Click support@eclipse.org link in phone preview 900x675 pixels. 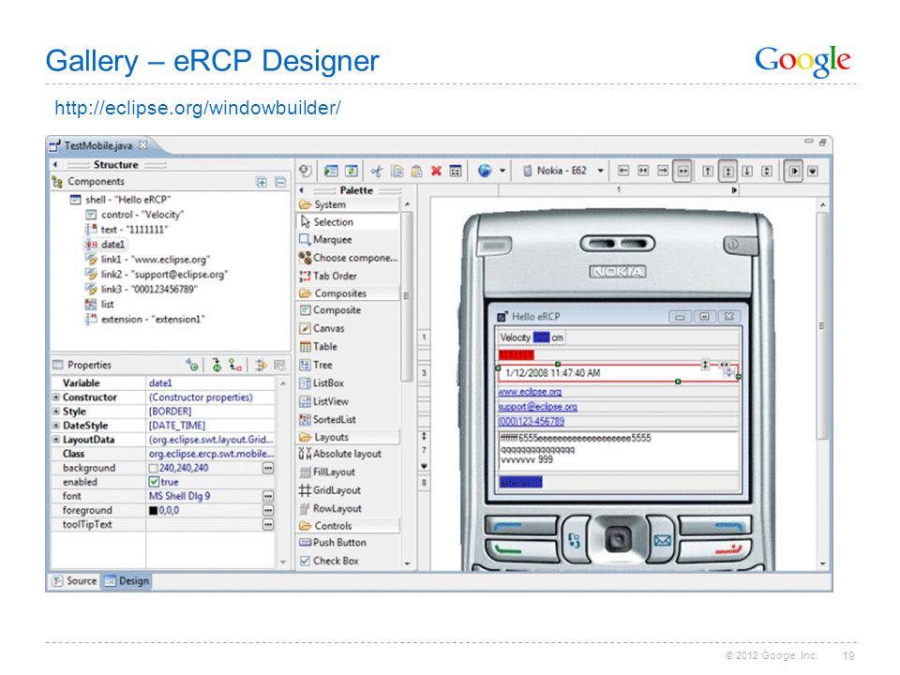click(538, 406)
